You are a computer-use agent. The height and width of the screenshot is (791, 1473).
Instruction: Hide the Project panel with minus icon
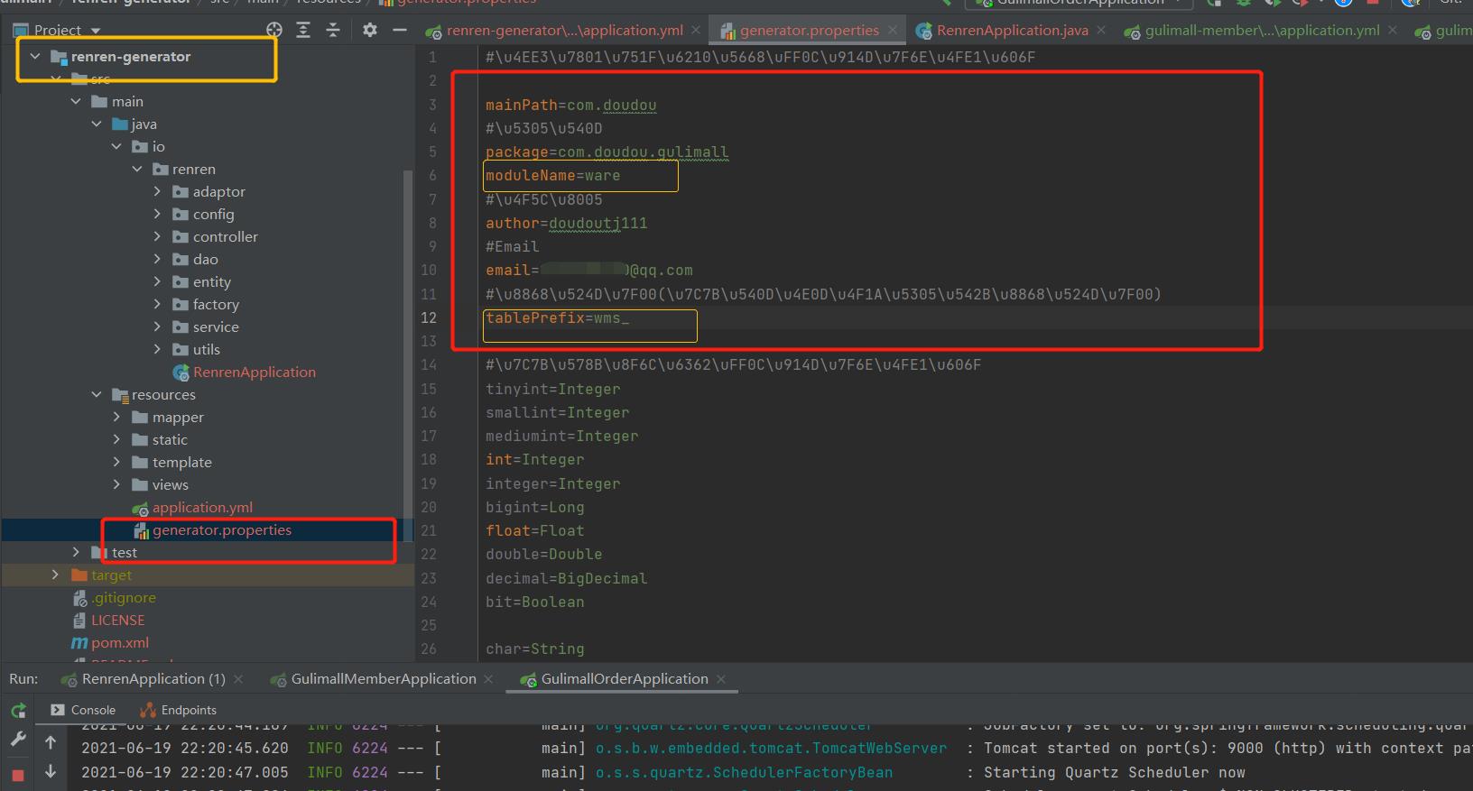(400, 30)
